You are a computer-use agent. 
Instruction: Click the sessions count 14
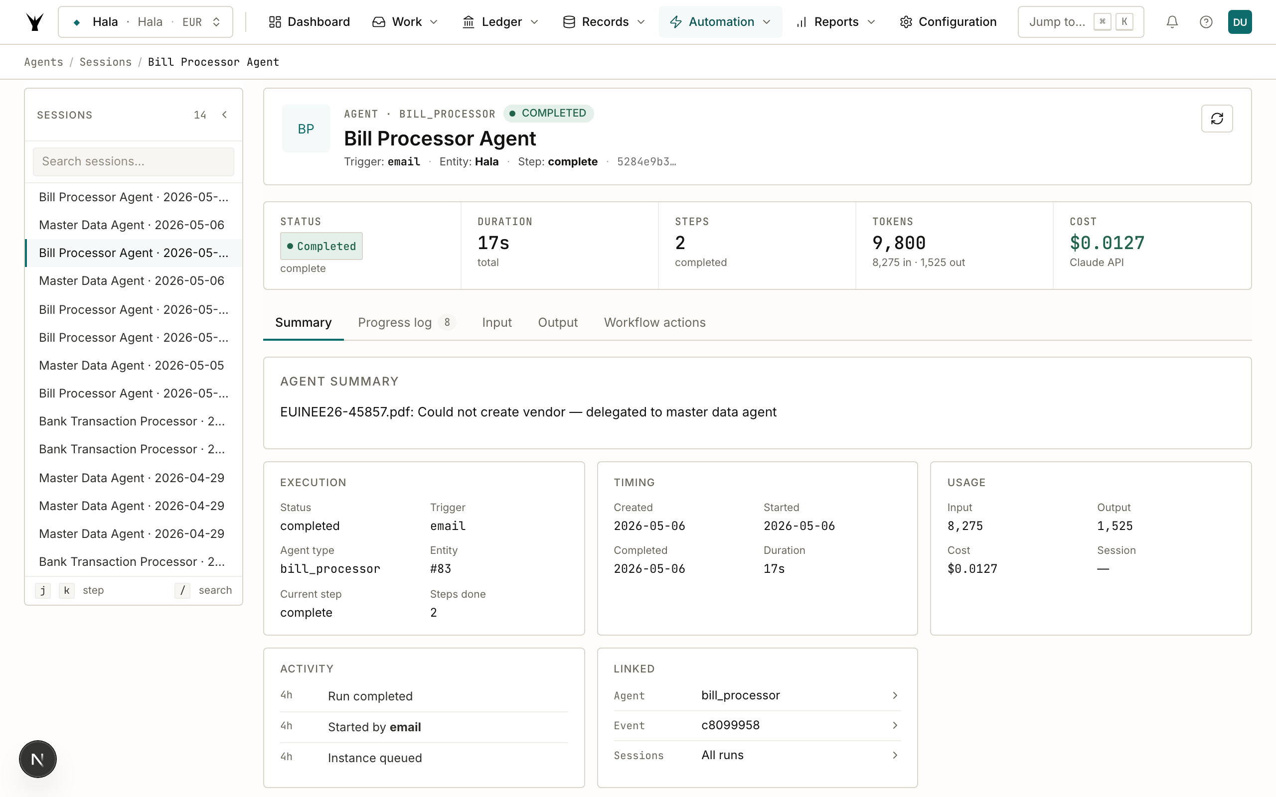point(200,115)
